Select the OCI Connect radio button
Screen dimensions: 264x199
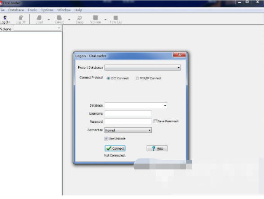point(108,78)
